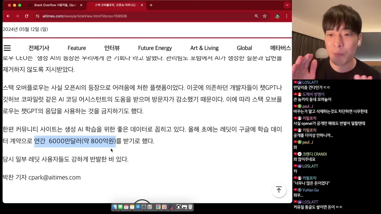Open a new browser tab with the plus button

click(151, 5)
